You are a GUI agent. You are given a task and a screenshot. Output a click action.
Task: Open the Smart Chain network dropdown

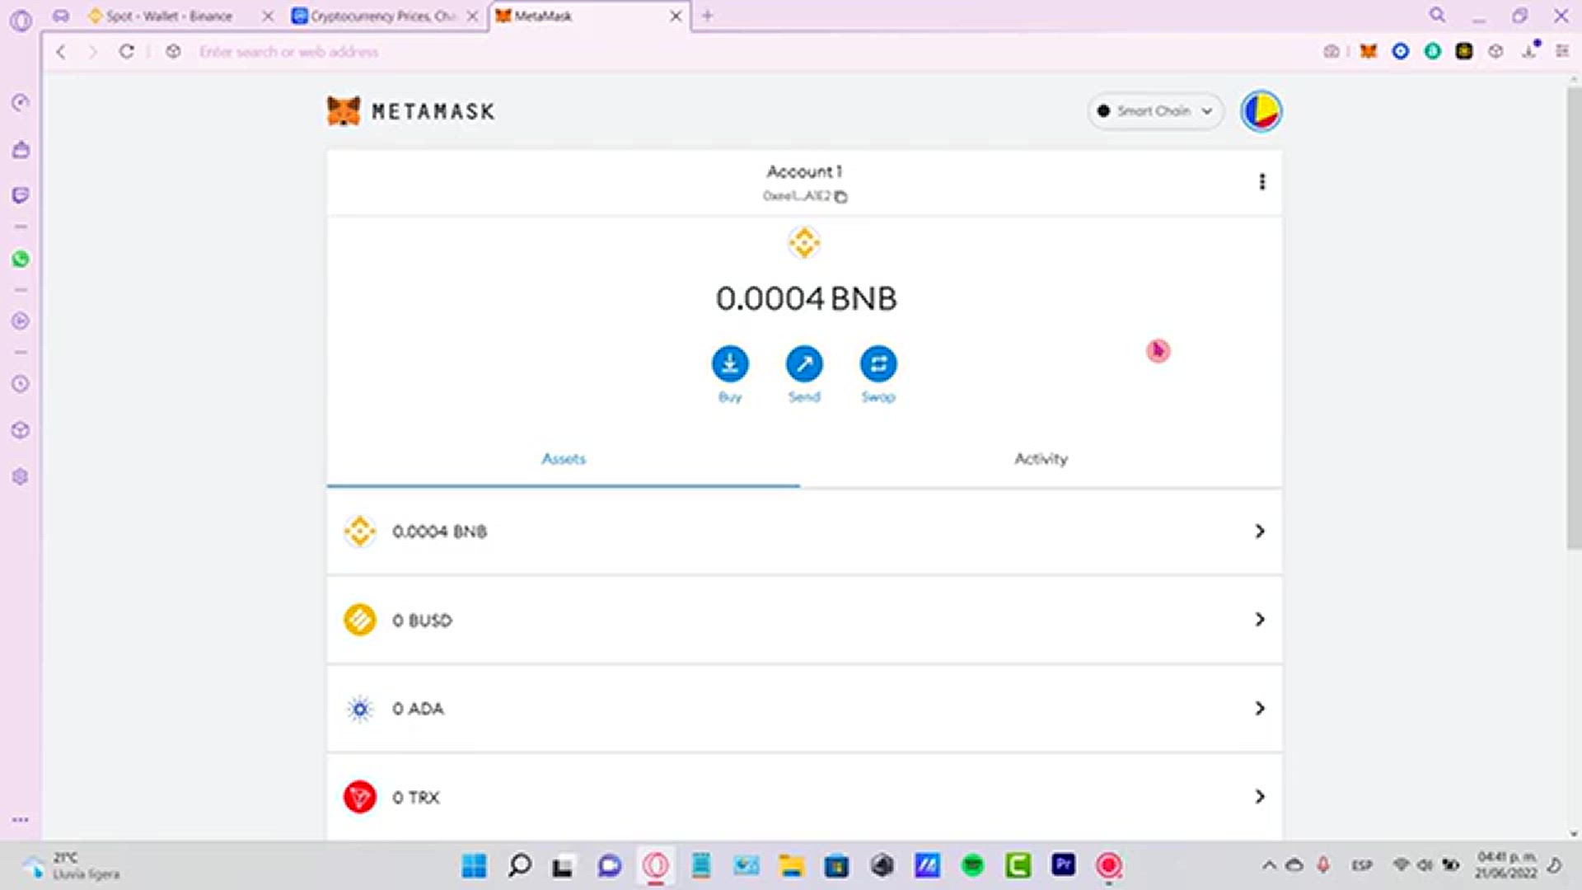point(1155,110)
